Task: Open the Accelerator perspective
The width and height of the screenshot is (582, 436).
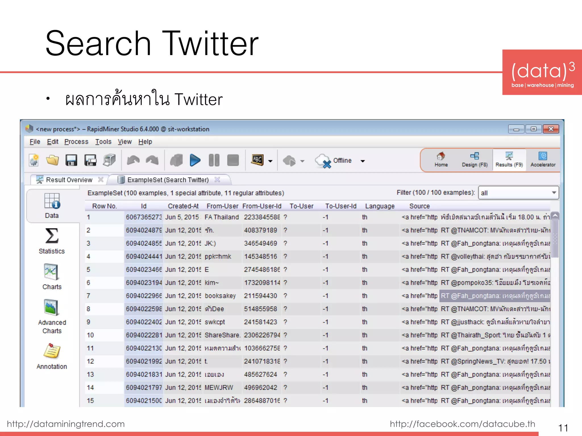Action: pos(543,160)
